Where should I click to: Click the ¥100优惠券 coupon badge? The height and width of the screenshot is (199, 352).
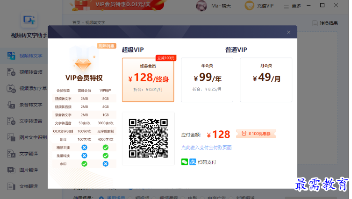256,134
